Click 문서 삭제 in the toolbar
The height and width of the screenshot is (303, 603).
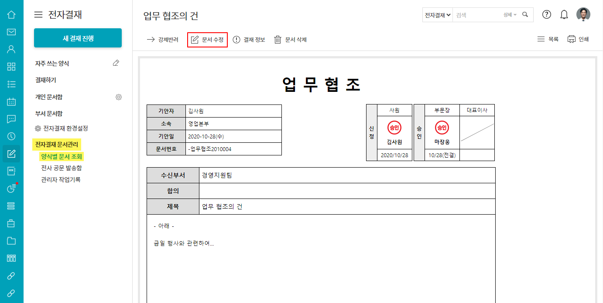tap(290, 40)
